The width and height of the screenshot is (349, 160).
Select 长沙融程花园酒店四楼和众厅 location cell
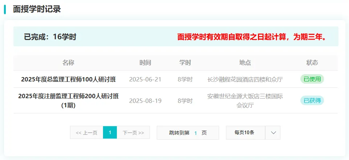tap(245, 79)
